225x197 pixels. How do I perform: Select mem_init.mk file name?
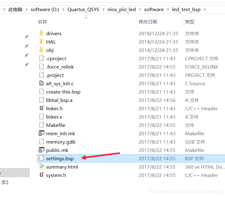coord(60,134)
